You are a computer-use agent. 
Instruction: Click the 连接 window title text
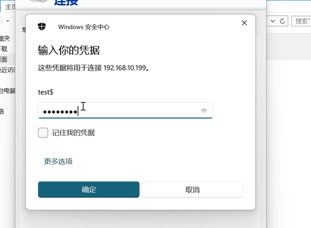point(66,3)
